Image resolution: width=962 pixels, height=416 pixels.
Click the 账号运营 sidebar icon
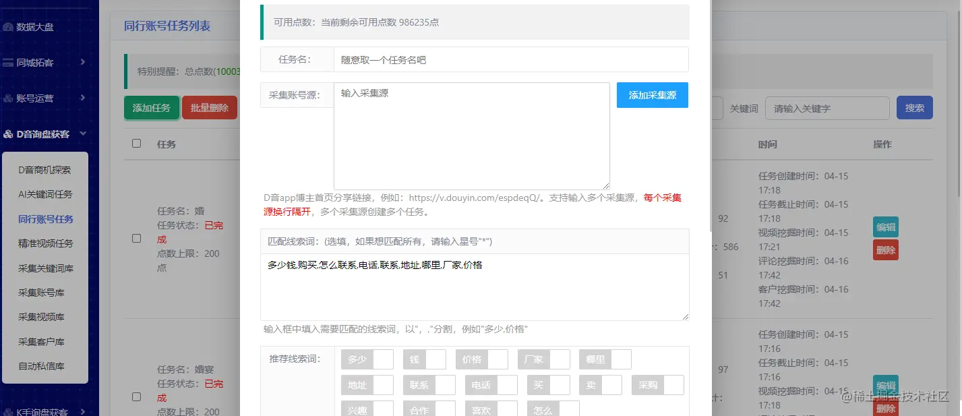pyautogui.click(x=8, y=98)
